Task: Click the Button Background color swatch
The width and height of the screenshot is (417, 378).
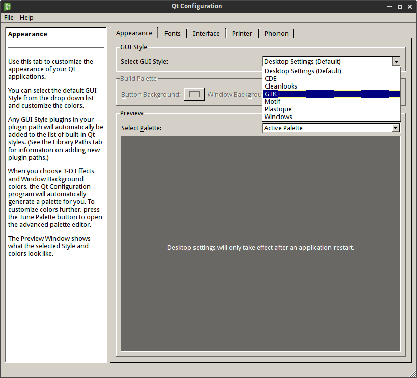Action: tap(194, 95)
